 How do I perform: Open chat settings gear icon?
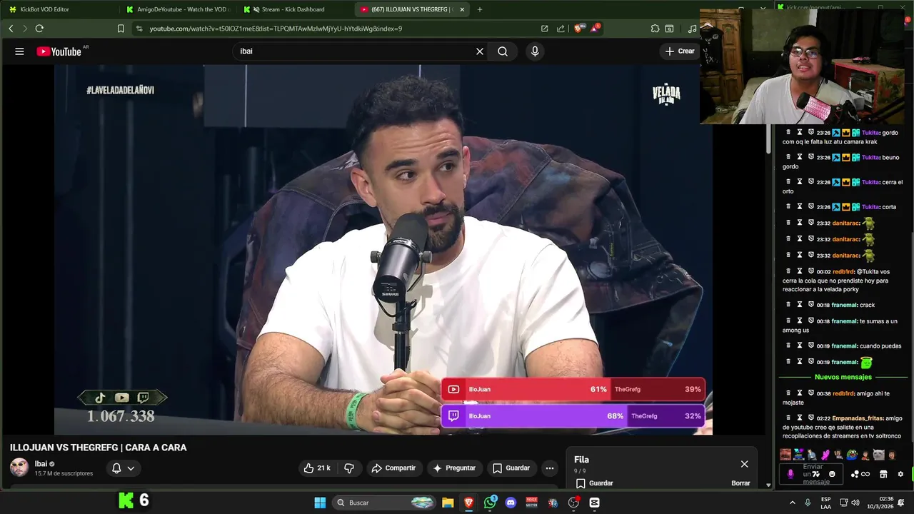pyautogui.click(x=900, y=474)
